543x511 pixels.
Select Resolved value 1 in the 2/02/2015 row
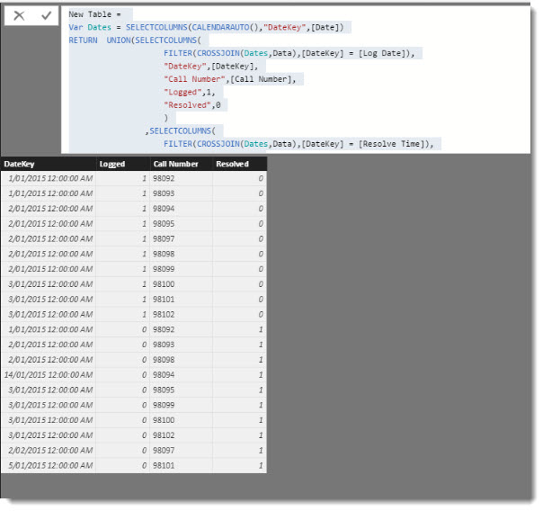tap(239, 451)
